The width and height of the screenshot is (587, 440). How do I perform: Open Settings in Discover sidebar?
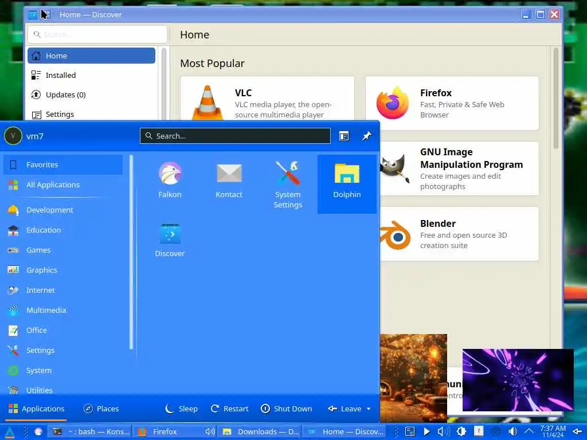tap(91, 114)
